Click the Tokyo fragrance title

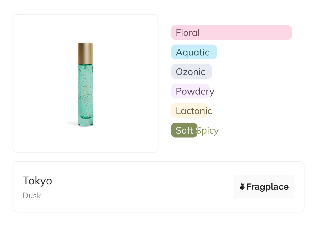[x=37, y=181]
